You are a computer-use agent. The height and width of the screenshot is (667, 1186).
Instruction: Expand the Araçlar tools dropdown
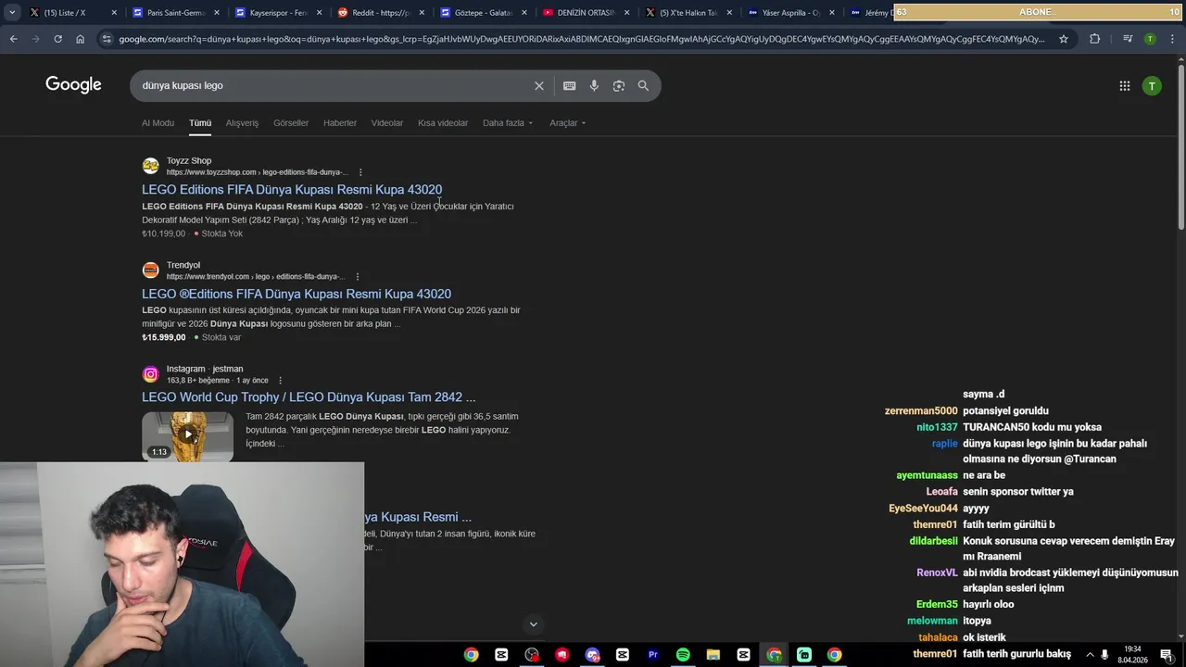pos(567,123)
